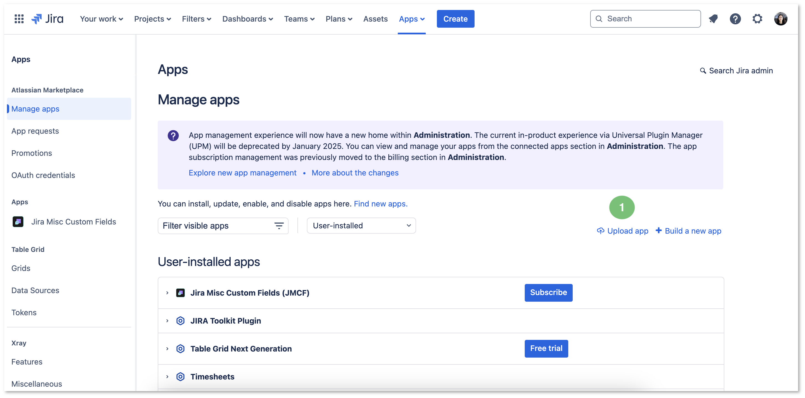Open Miscellaneous under Xray
Image resolution: width=805 pixels, height=398 pixels.
pyautogui.click(x=37, y=384)
